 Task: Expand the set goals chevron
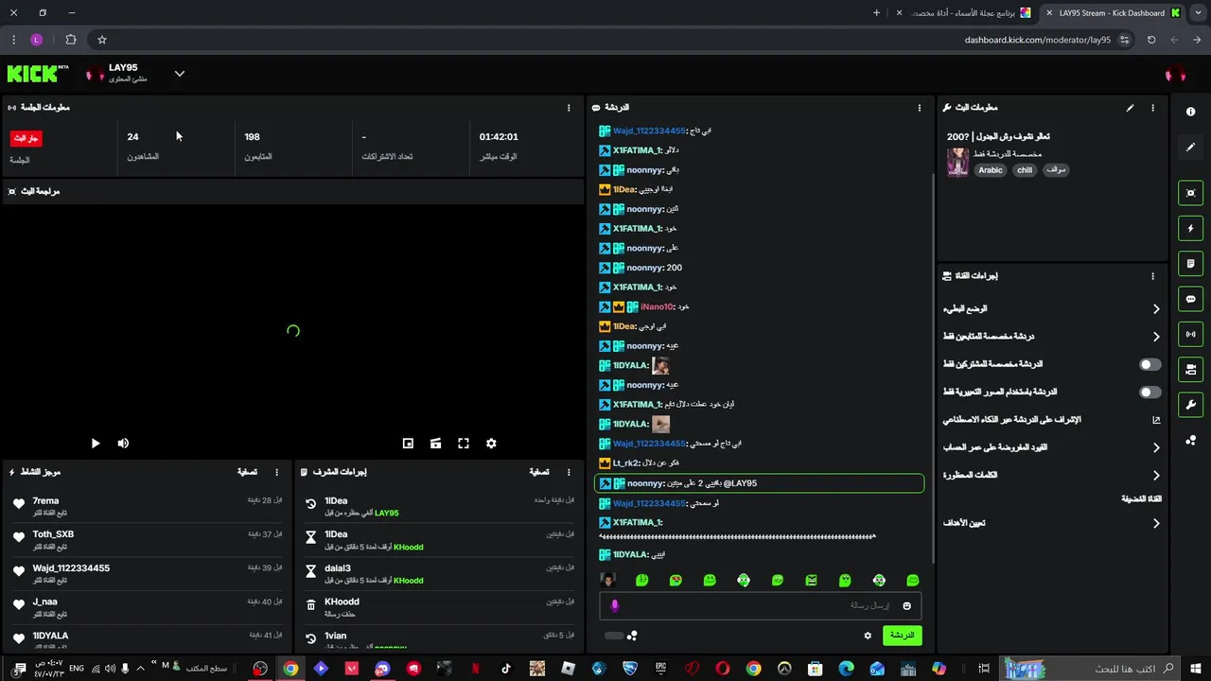[1155, 523]
